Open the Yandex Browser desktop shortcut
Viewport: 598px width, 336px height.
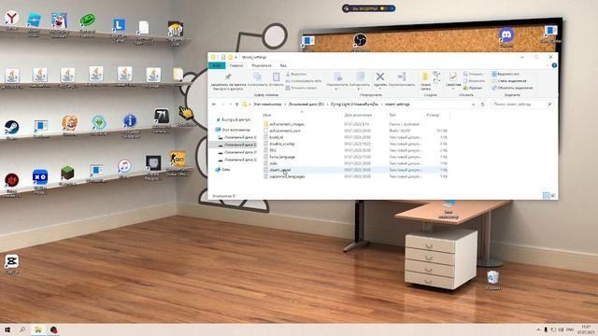tap(12, 20)
